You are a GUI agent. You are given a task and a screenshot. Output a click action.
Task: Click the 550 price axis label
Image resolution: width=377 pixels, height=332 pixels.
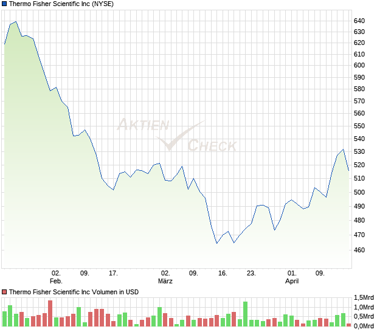point(359,126)
